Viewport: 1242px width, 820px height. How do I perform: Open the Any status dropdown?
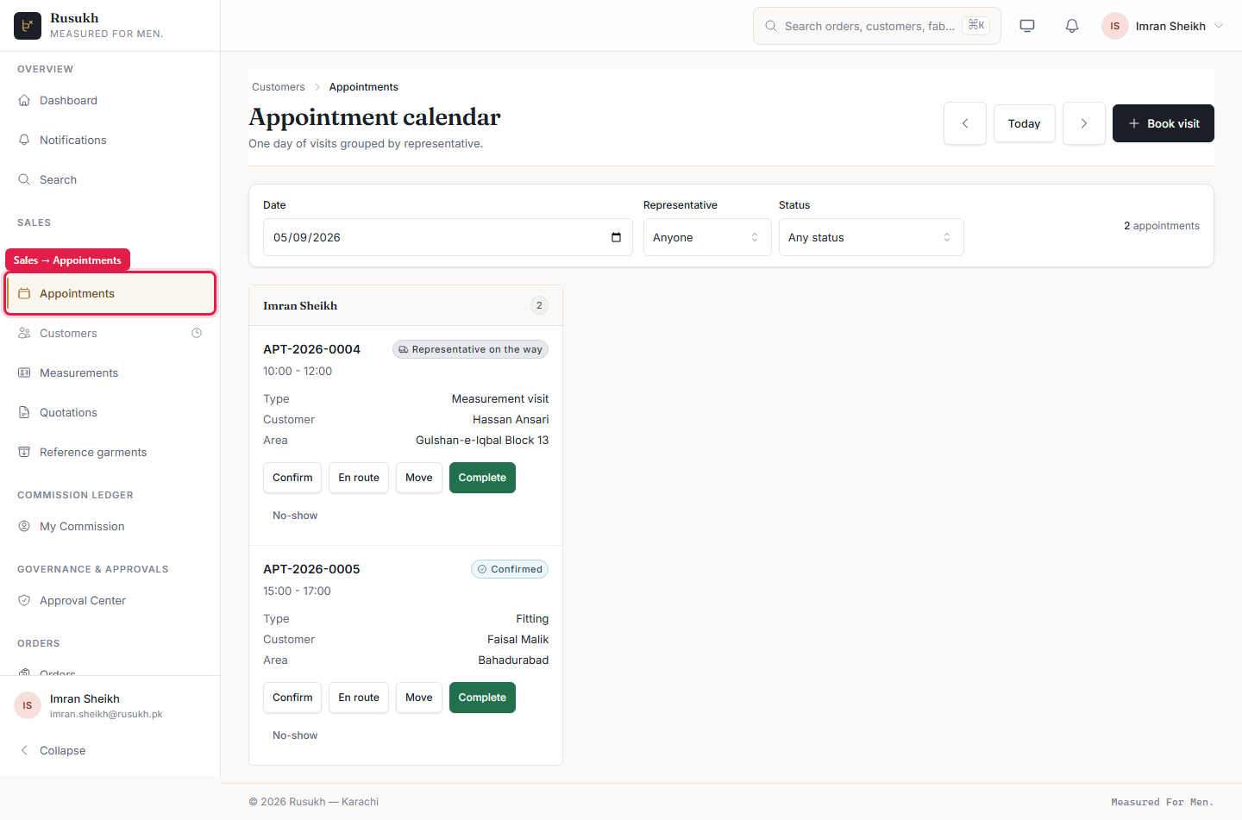871,237
